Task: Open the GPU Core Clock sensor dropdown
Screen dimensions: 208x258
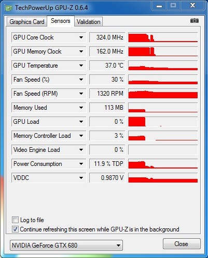Action: pyautogui.click(x=81, y=37)
